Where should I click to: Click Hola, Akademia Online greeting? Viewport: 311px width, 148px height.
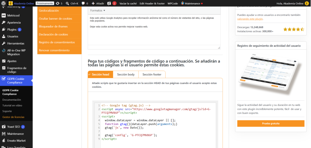[x=290, y=3]
